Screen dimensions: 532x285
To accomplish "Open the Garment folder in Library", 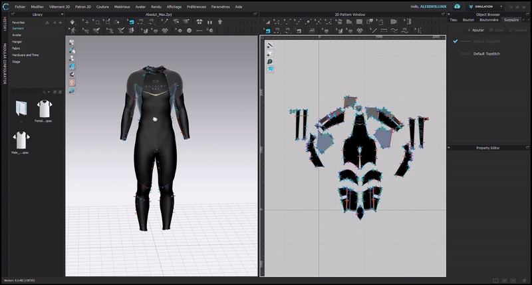I will coord(18,29).
